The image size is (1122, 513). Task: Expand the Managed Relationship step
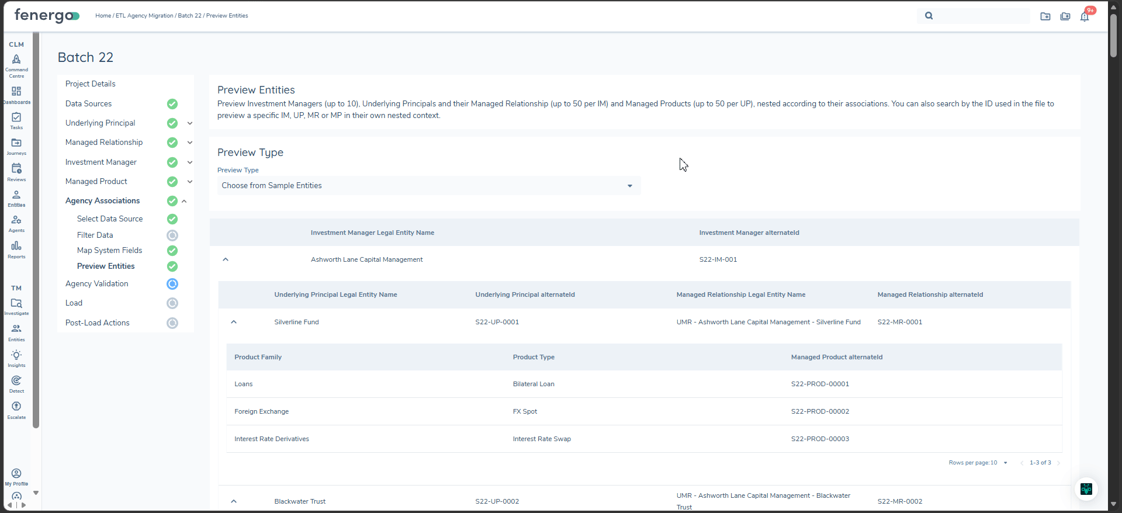tap(190, 143)
